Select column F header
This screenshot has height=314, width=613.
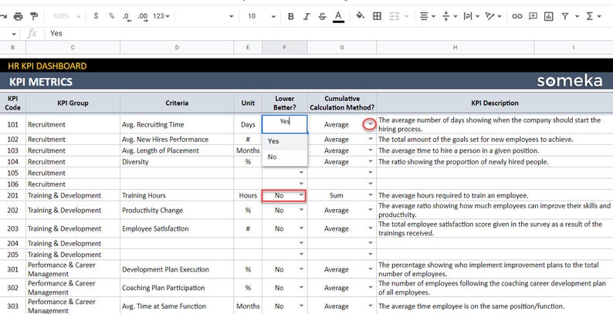pos(285,47)
